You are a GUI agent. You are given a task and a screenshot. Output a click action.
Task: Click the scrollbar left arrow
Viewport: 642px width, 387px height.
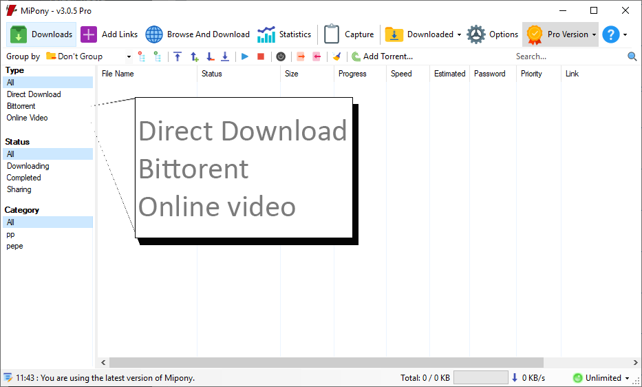(103, 362)
